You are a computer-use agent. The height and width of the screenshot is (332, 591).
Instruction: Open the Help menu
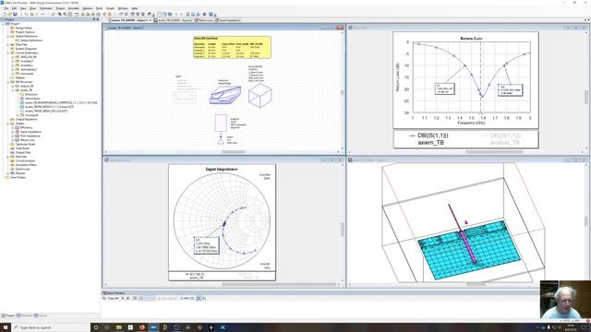135,8
